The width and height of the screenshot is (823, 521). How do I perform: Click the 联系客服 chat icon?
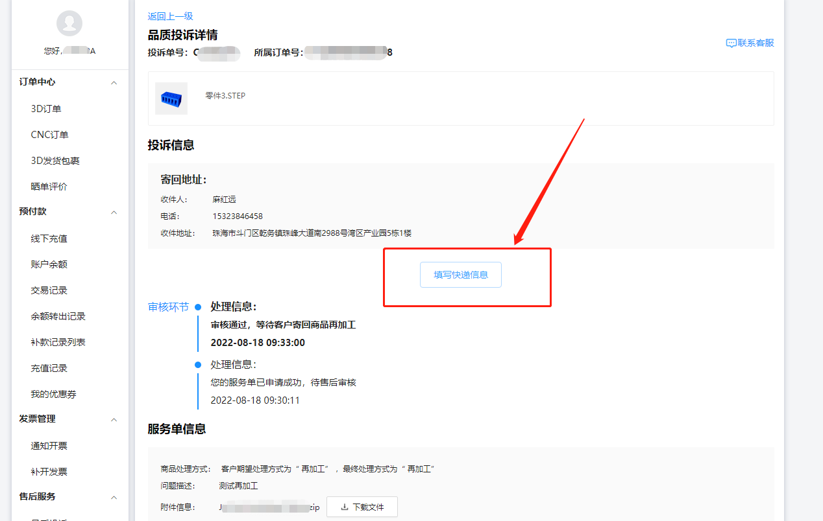click(731, 43)
